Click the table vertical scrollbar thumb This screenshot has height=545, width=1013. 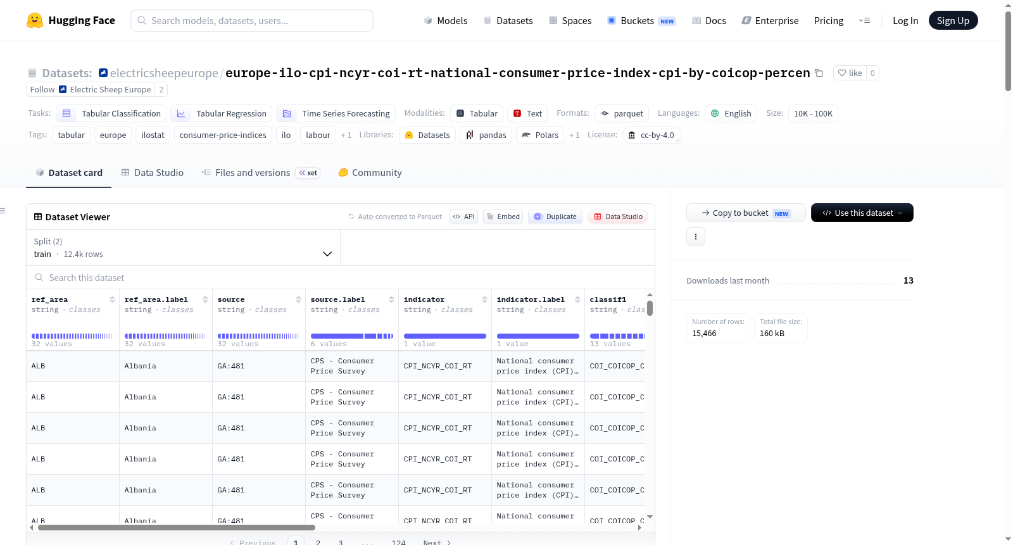(650, 308)
